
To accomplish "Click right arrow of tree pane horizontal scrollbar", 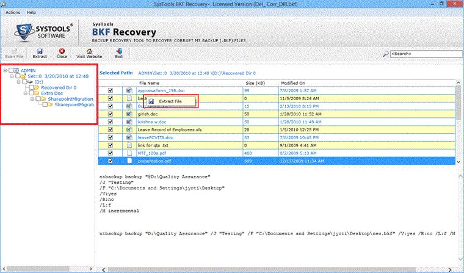I will pyautogui.click(x=91, y=269).
